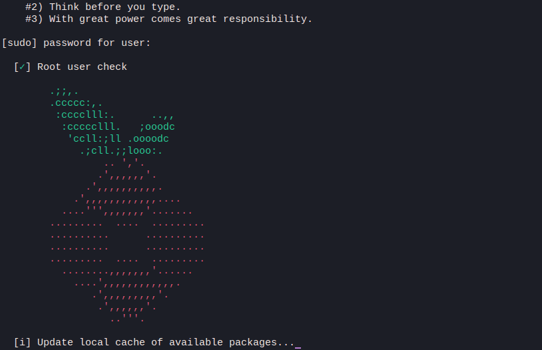This screenshot has width=542, height=350.
Task: Click the '[sudo] password for user:' prompt
Action: pos(77,43)
